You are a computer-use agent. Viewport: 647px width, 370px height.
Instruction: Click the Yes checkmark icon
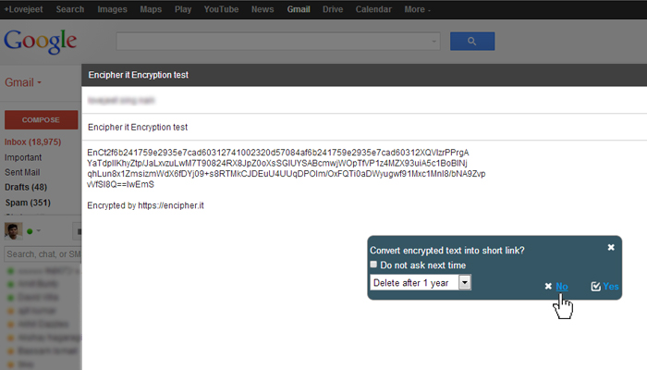pos(595,286)
